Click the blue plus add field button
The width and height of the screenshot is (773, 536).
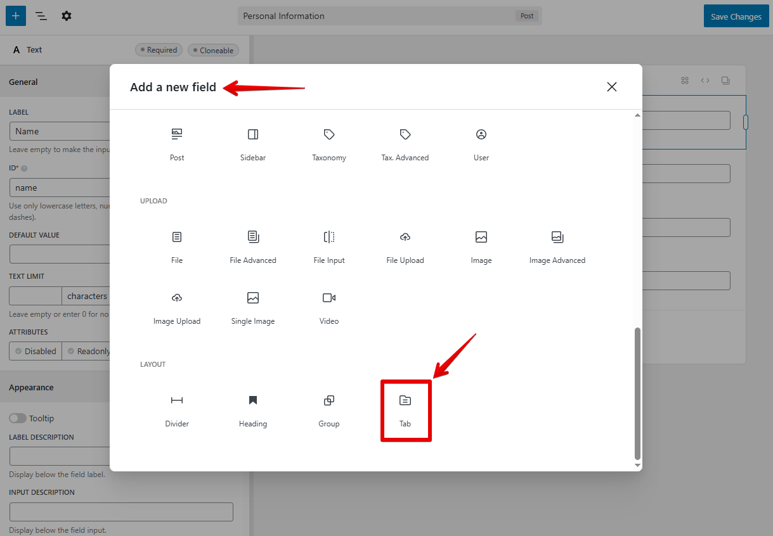pyautogui.click(x=16, y=16)
